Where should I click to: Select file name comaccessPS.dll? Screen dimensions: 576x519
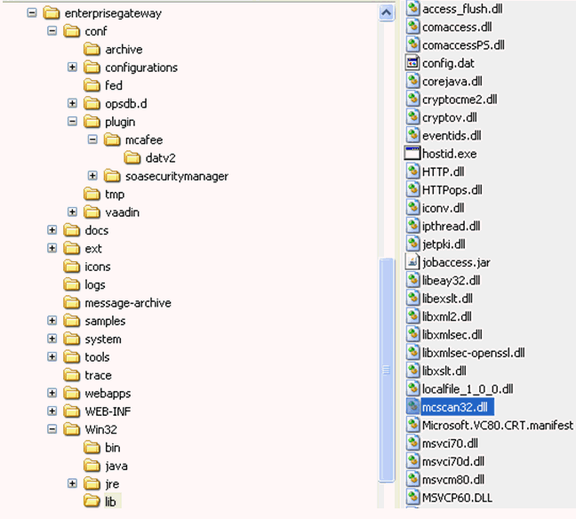[x=463, y=44]
